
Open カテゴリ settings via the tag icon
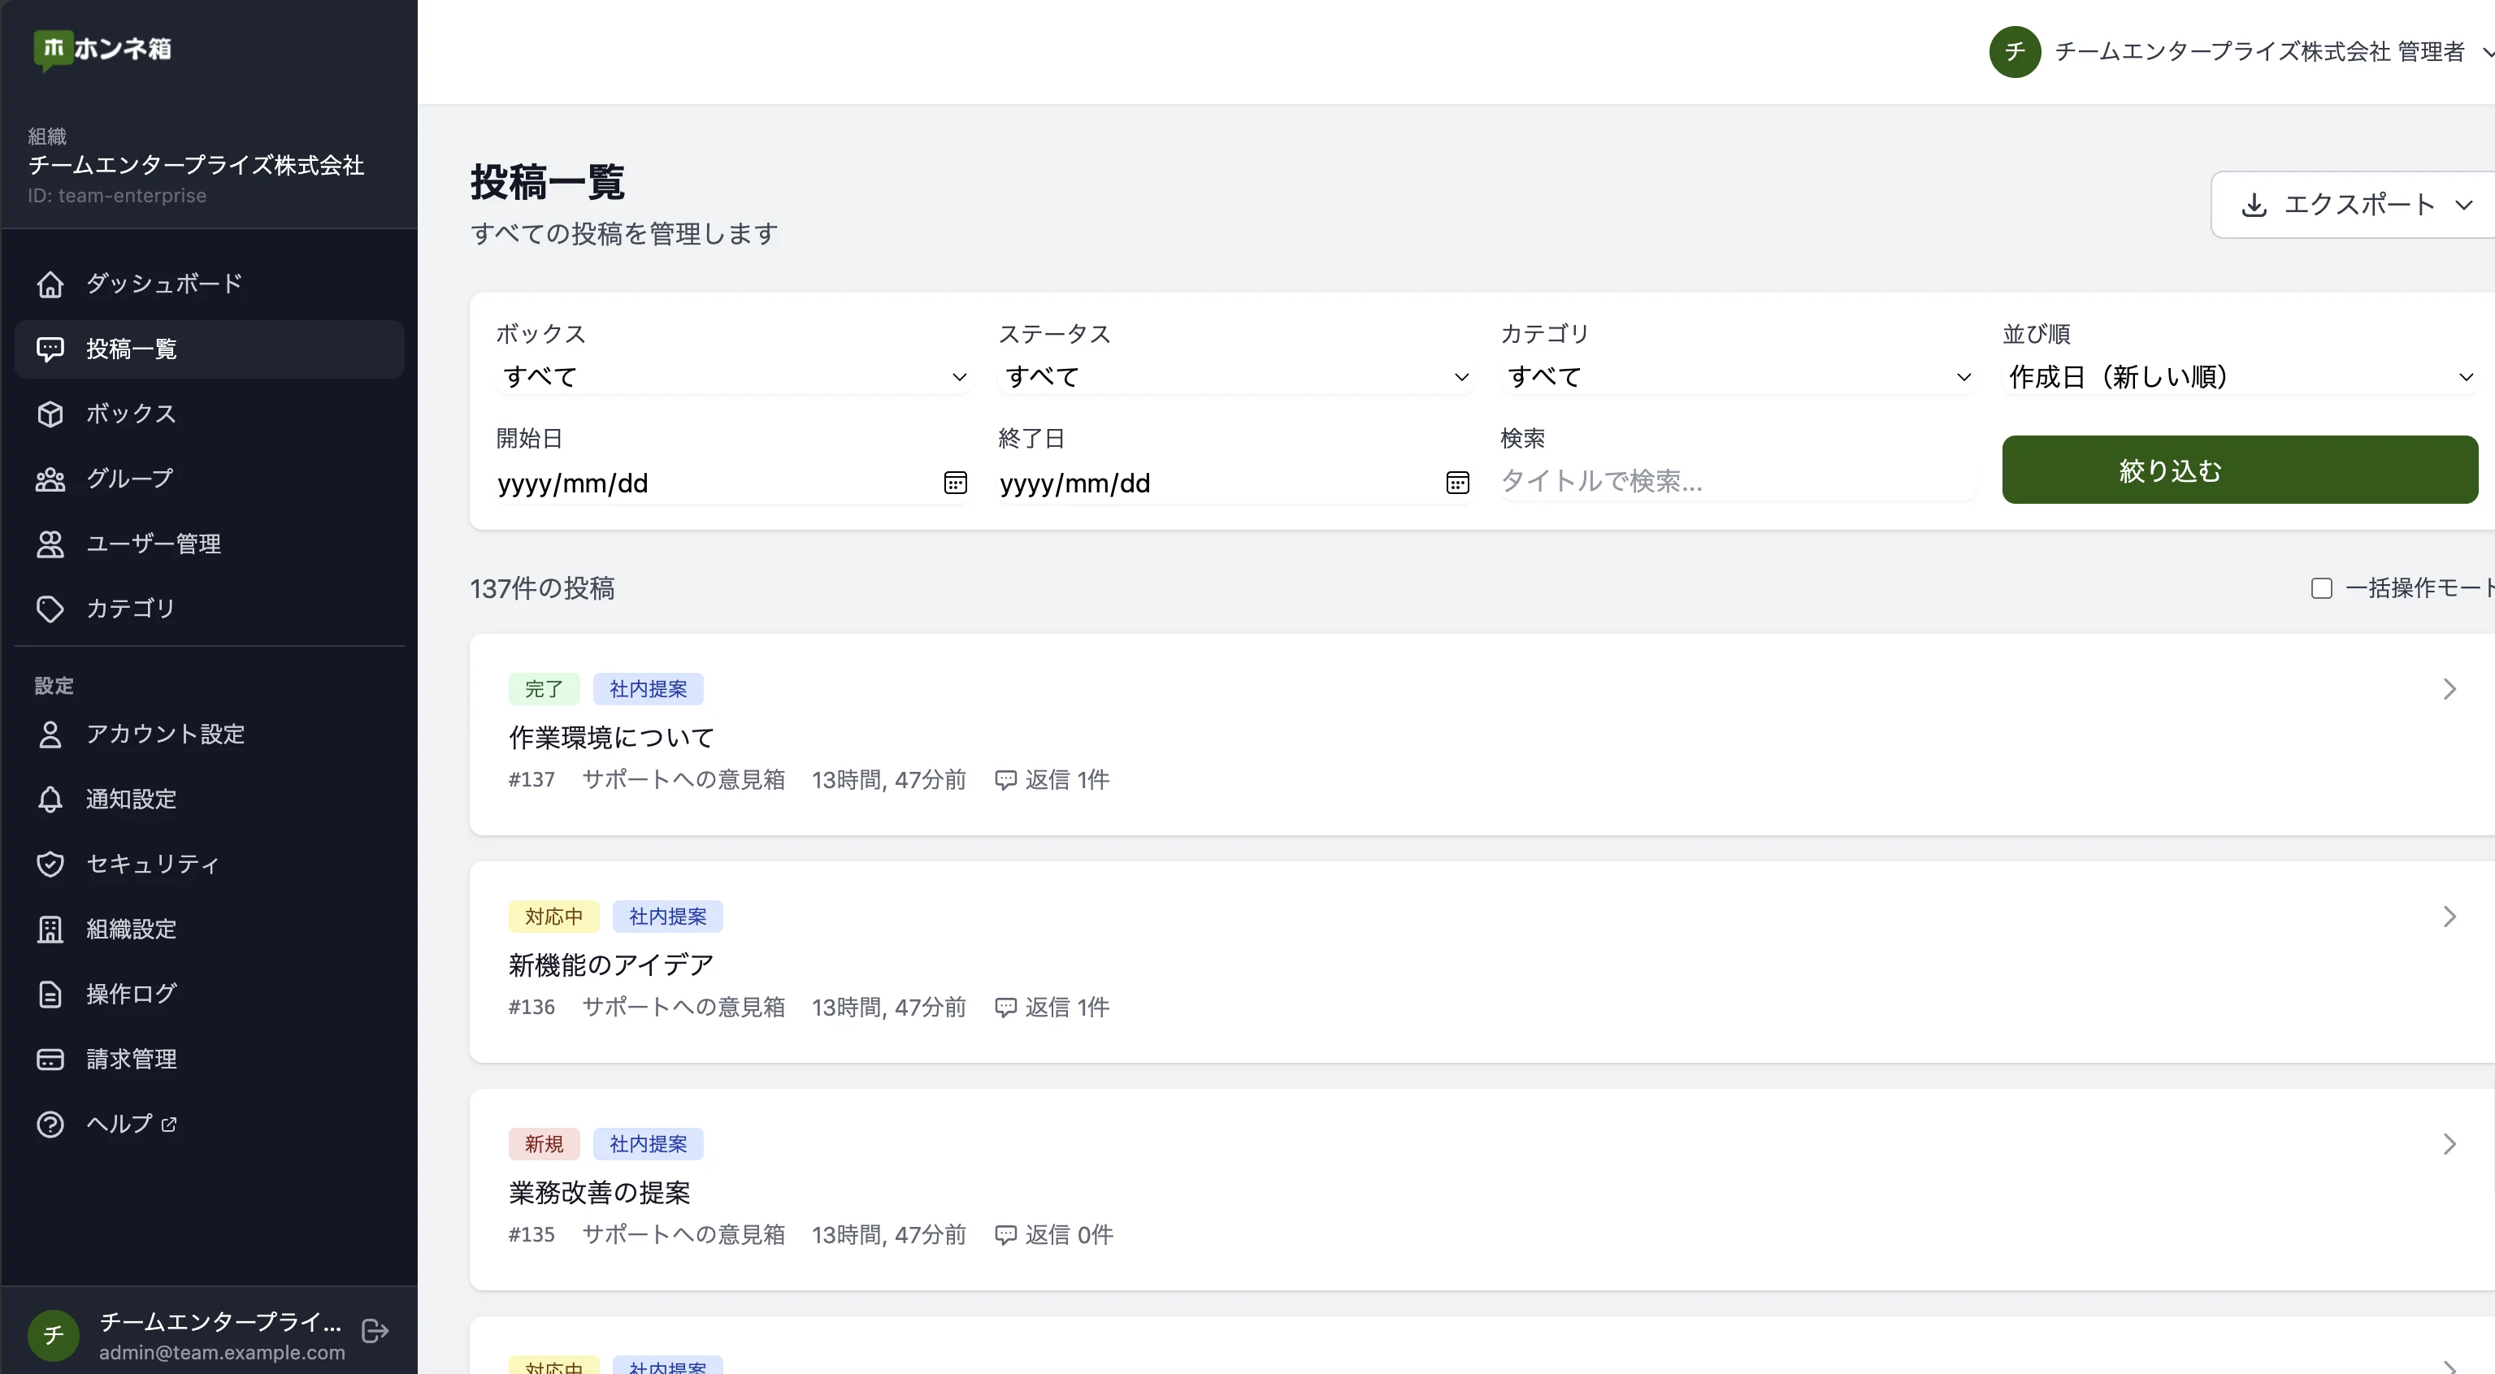click(51, 608)
